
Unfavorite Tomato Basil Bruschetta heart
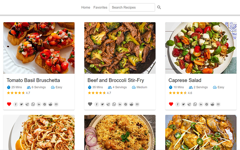(x=9, y=104)
